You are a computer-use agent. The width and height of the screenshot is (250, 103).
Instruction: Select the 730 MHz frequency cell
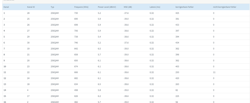click(76, 13)
